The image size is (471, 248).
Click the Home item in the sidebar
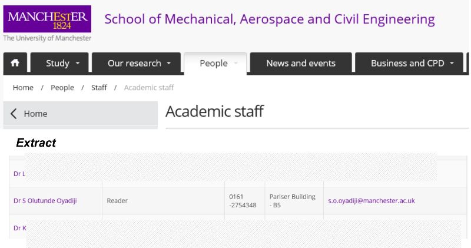pyautogui.click(x=80, y=114)
